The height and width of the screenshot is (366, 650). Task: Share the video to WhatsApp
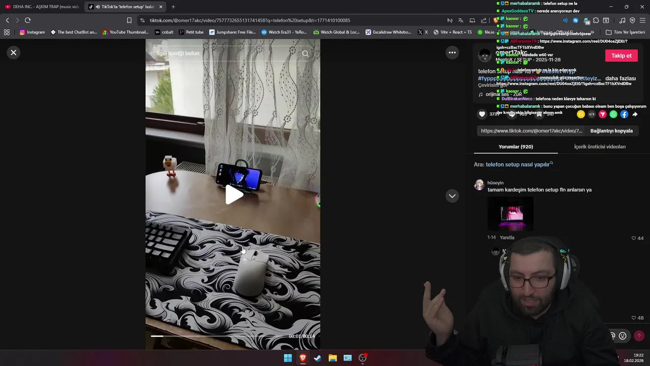click(613, 114)
